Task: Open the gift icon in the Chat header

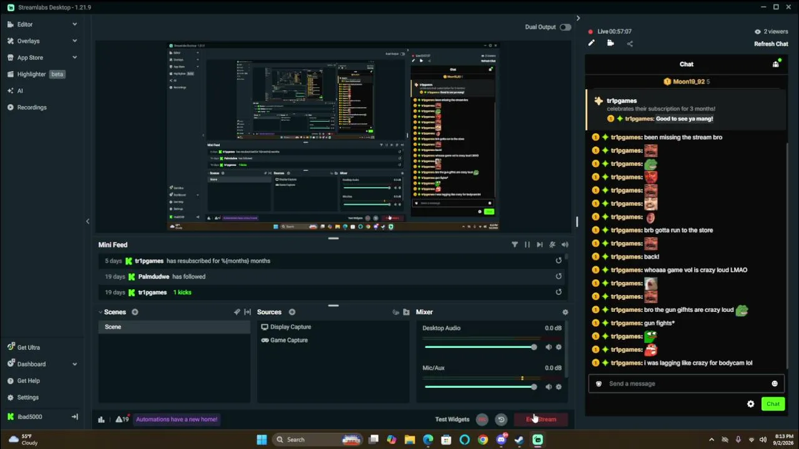Action: pyautogui.click(x=776, y=64)
